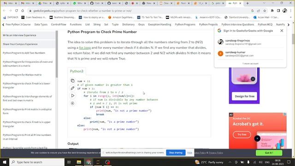The width and height of the screenshot is (295, 166).
Task: Open the Chrome extensions puzzle icon
Action: (x=272, y=11)
